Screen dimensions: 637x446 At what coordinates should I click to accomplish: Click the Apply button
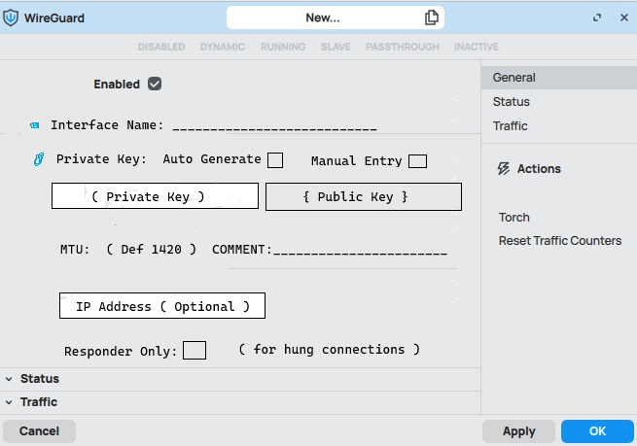tap(518, 431)
